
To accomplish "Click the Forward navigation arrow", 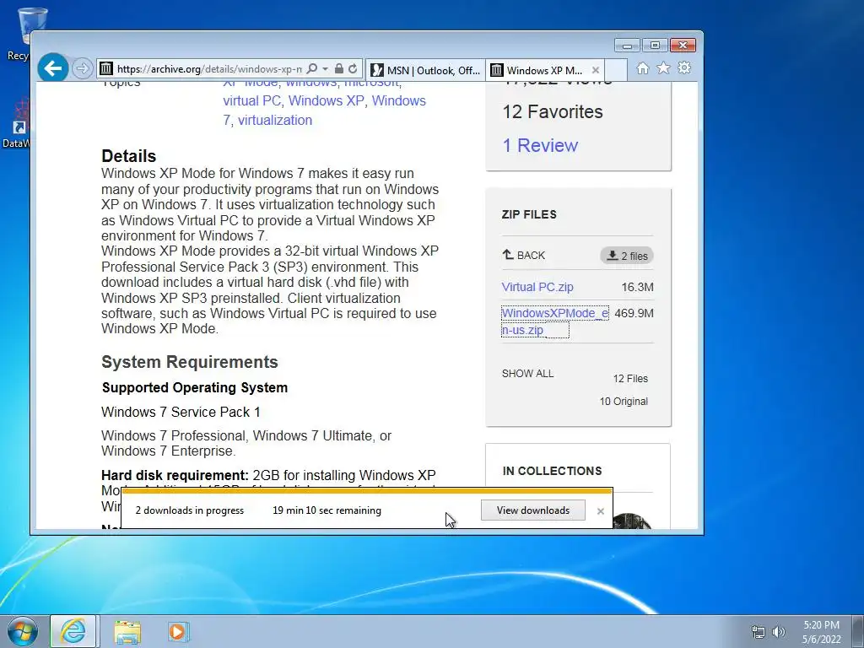I will [x=82, y=69].
